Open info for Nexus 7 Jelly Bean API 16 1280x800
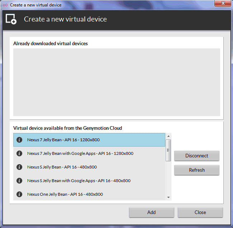233x228 pixels. tap(19, 140)
